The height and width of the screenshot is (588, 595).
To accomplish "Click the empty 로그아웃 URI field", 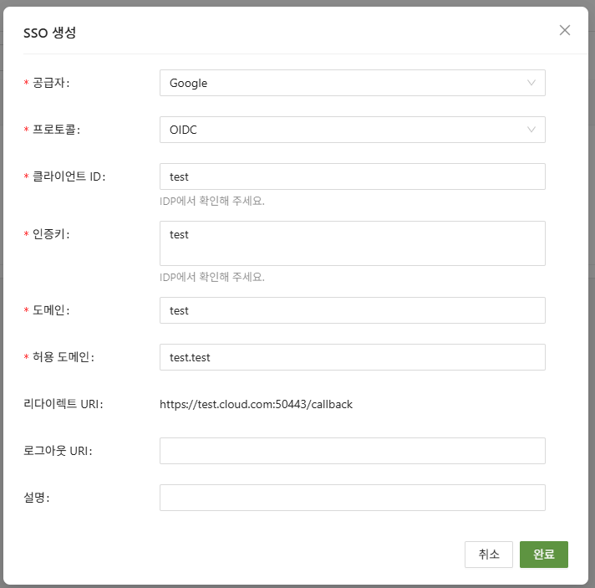I will [352, 451].
